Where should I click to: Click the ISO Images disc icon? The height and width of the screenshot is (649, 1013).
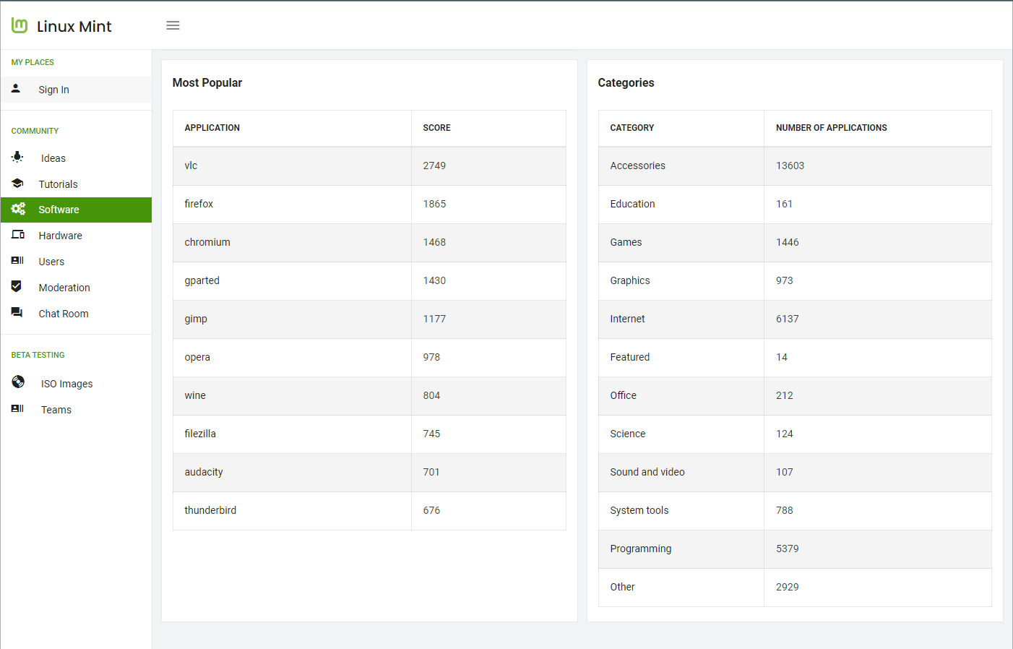point(17,382)
